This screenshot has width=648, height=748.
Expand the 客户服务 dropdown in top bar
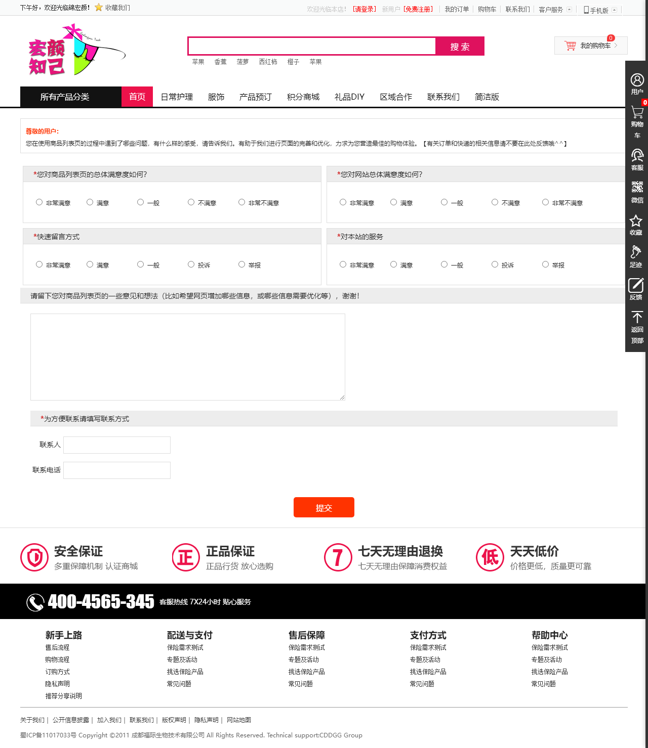click(x=555, y=10)
